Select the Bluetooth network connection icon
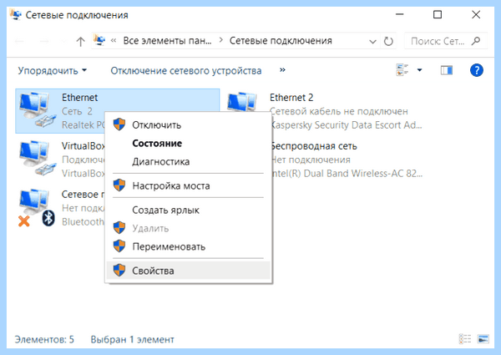 pos(36,208)
